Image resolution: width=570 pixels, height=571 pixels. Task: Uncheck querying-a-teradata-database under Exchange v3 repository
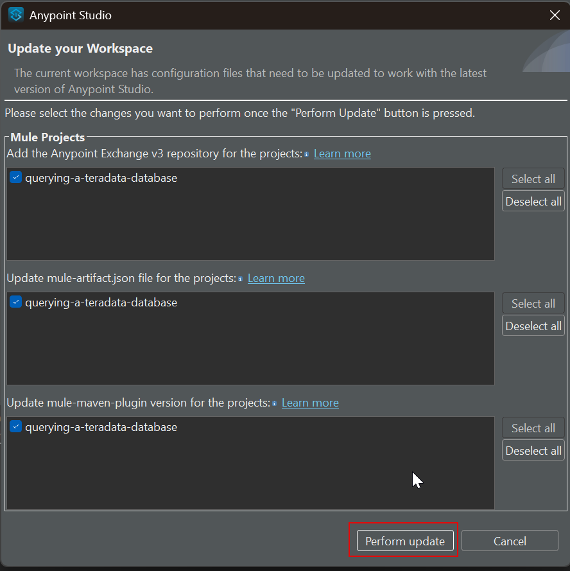pos(15,177)
